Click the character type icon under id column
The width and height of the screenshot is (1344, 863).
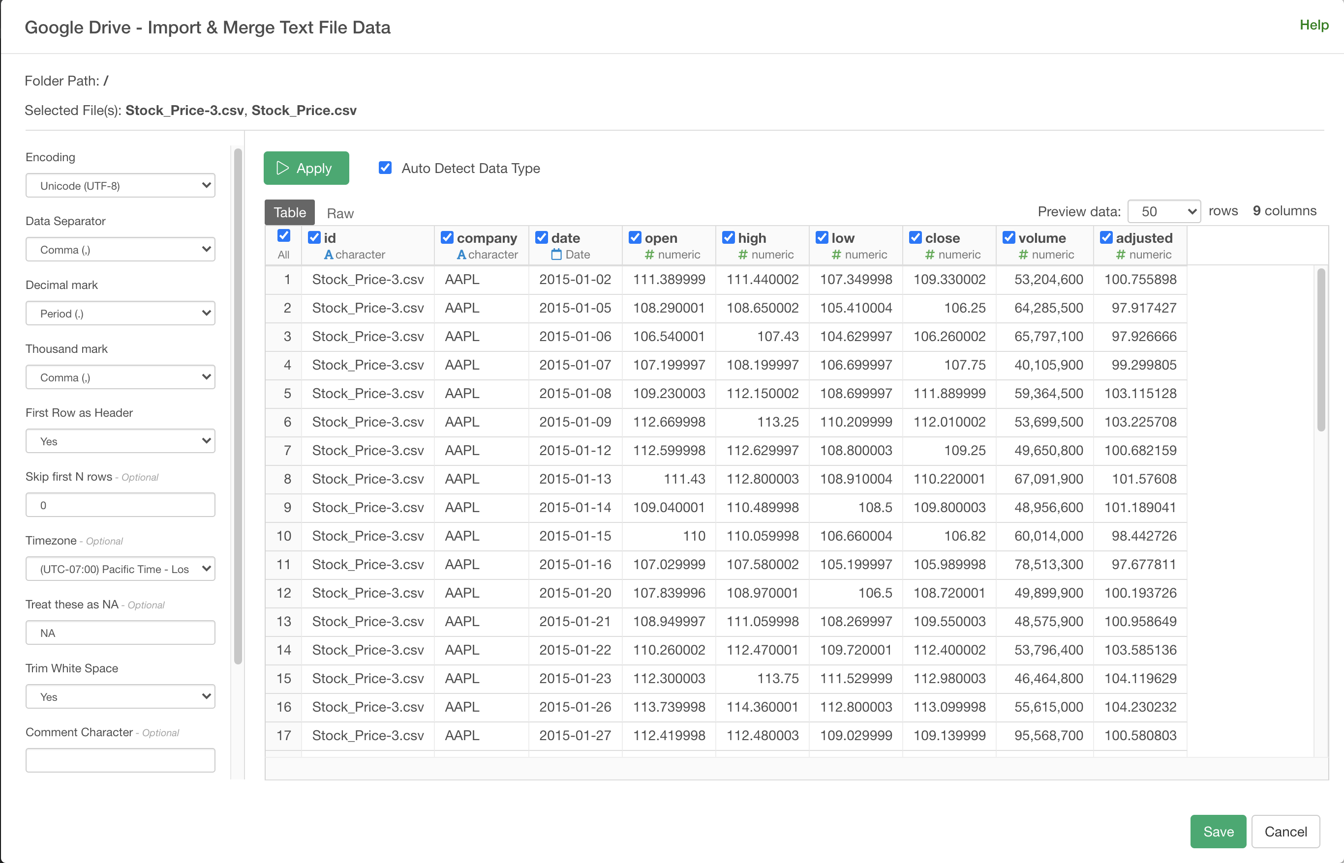tap(329, 255)
